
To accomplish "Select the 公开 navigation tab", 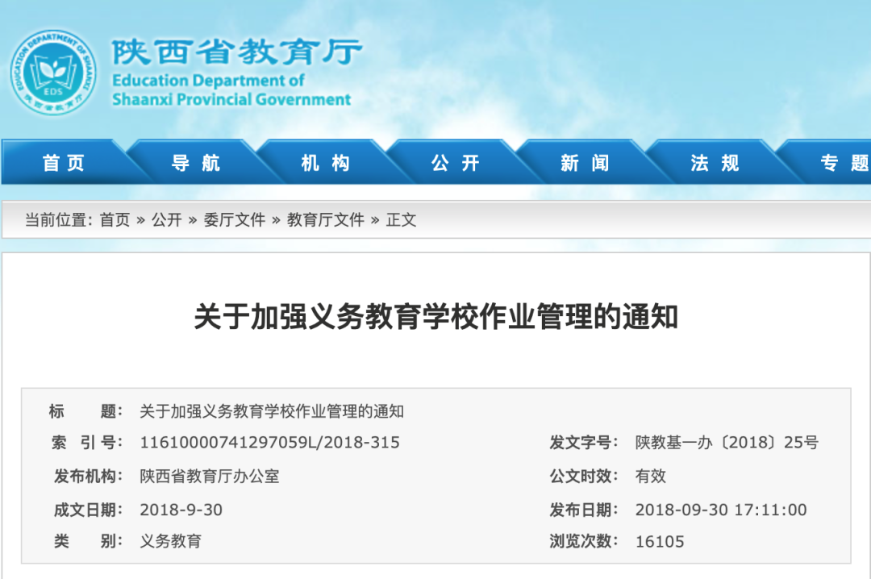I will [x=456, y=163].
